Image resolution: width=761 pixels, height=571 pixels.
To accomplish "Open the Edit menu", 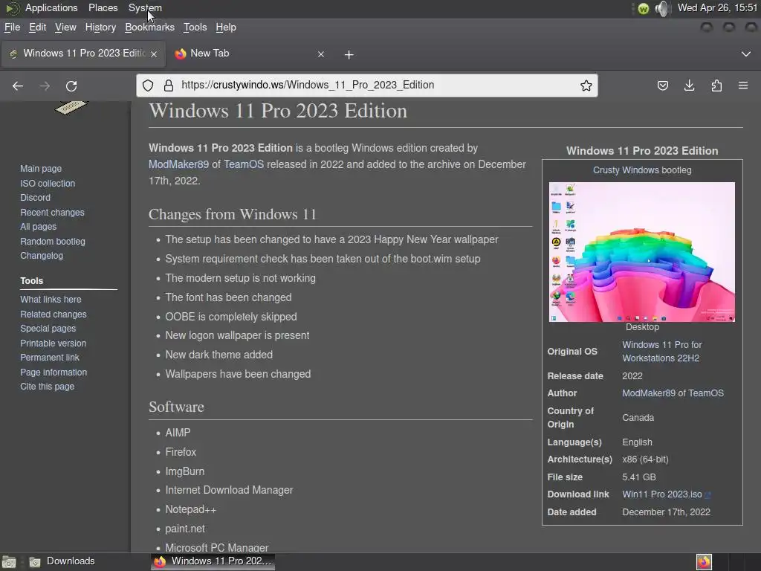I will tap(37, 28).
